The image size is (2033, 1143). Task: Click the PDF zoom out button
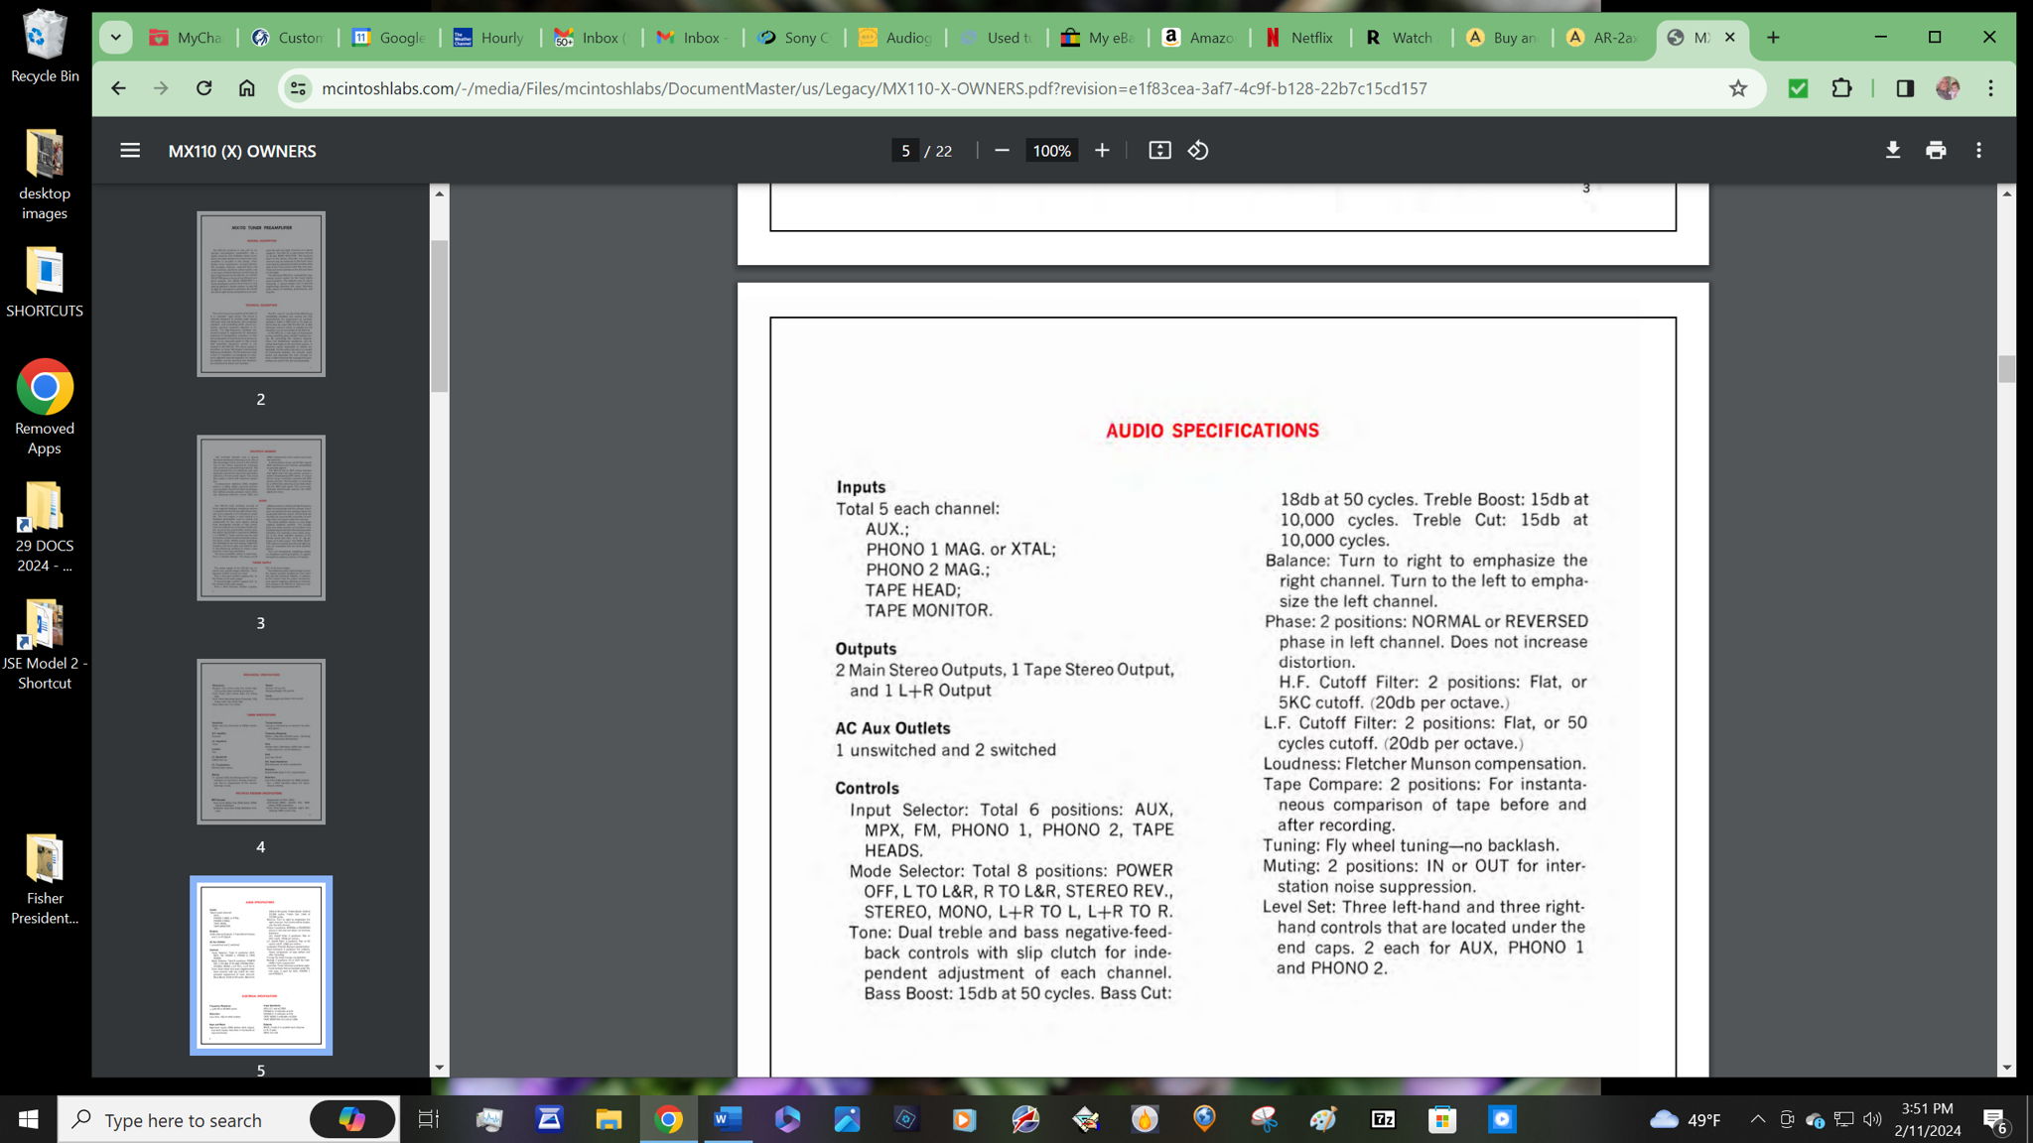point(1002,151)
